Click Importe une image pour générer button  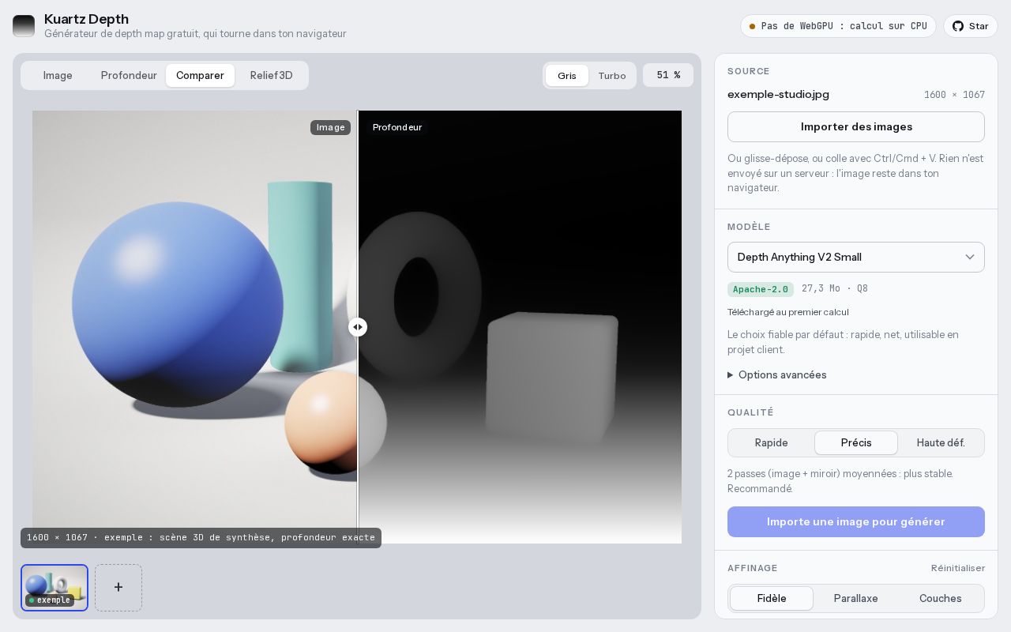856,521
